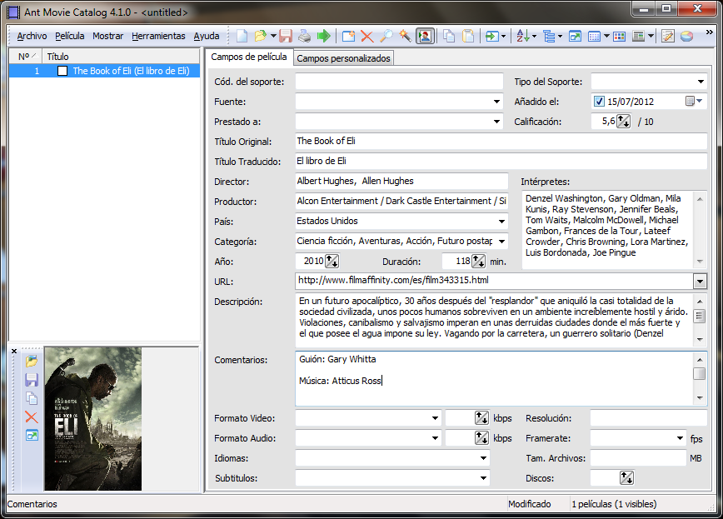This screenshot has height=519, width=723.
Task: Sort list by Título column header
Action: tap(122, 57)
